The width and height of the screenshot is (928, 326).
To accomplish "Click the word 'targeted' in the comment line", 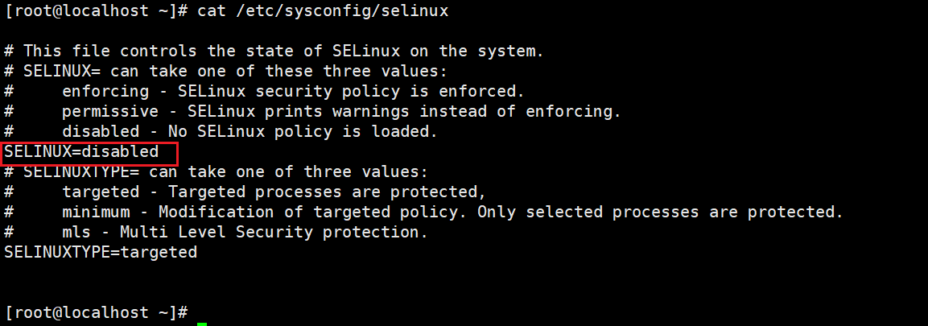I will pos(100,192).
